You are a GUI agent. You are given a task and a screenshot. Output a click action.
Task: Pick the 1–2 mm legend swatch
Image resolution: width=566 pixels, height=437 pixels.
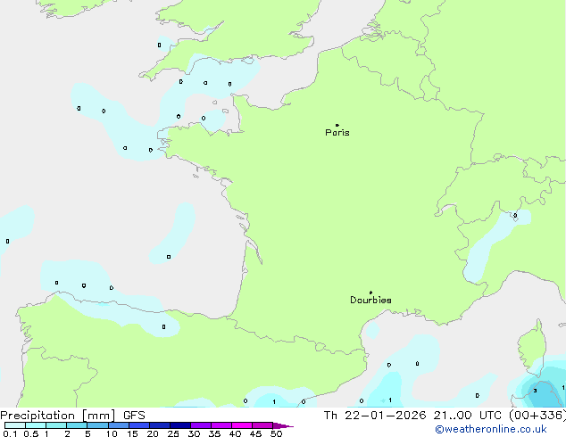coord(56,425)
